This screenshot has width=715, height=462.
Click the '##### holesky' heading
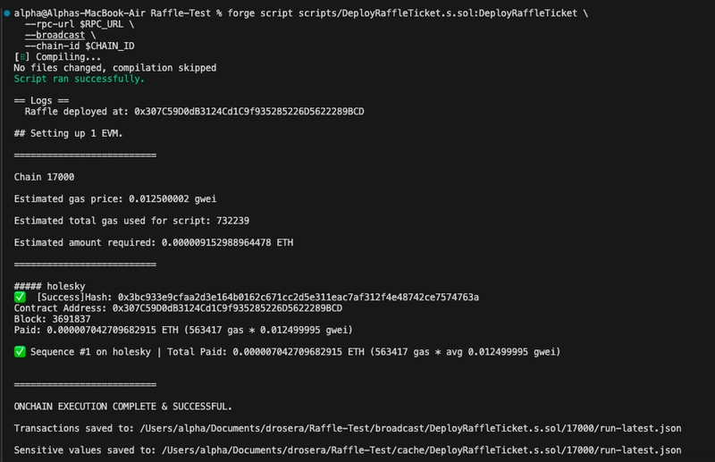pyautogui.click(x=49, y=287)
